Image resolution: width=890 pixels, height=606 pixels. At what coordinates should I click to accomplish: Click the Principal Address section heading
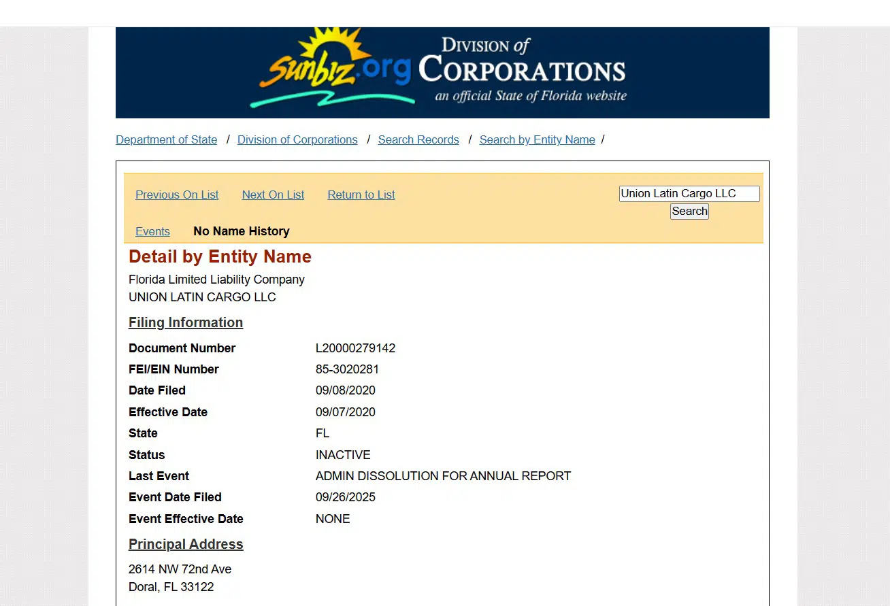tap(186, 544)
